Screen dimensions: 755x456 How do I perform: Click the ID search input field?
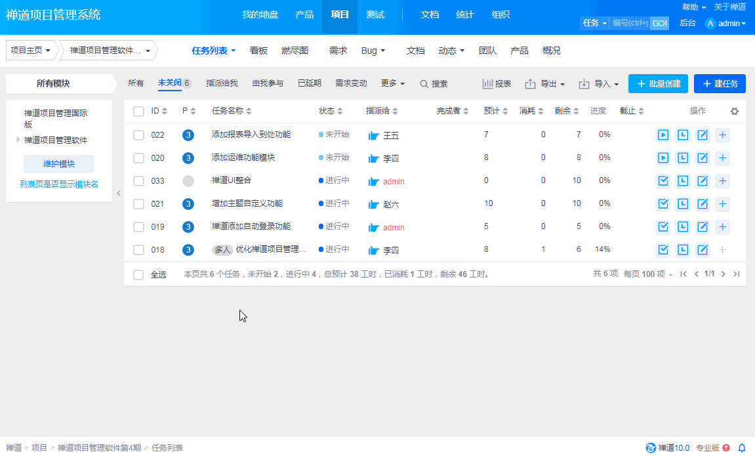[x=630, y=23]
